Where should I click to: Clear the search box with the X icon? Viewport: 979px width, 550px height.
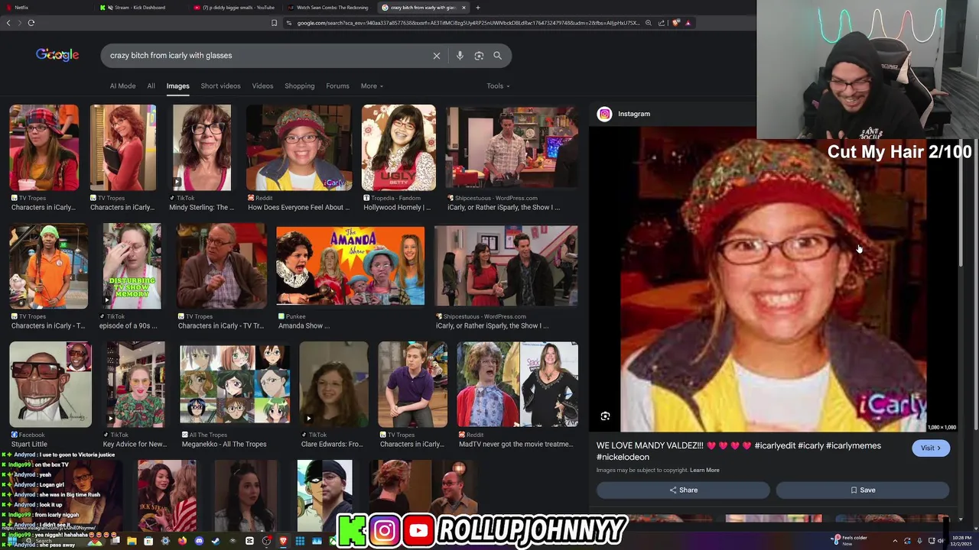pyautogui.click(x=437, y=56)
